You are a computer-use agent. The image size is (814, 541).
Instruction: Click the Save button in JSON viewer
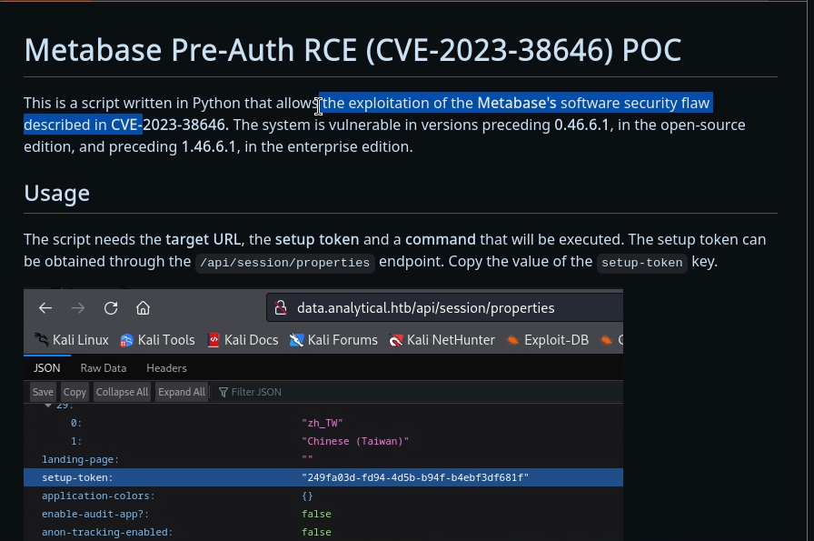click(43, 392)
